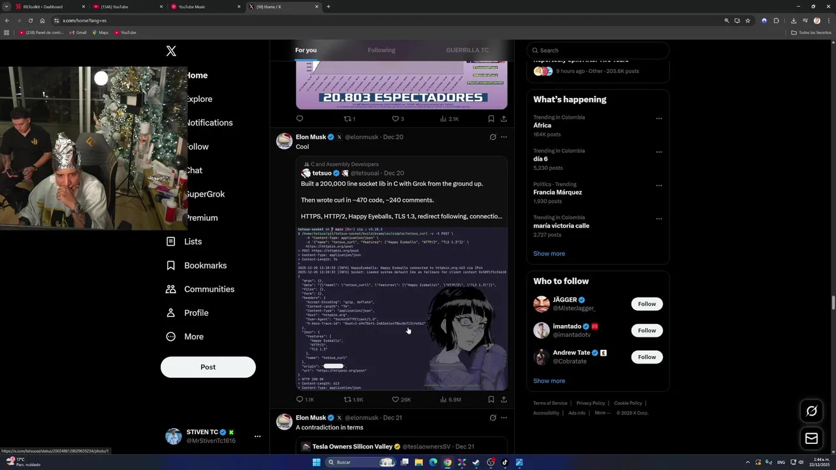Open more options for África trend
The width and height of the screenshot is (836, 470).
point(659,119)
